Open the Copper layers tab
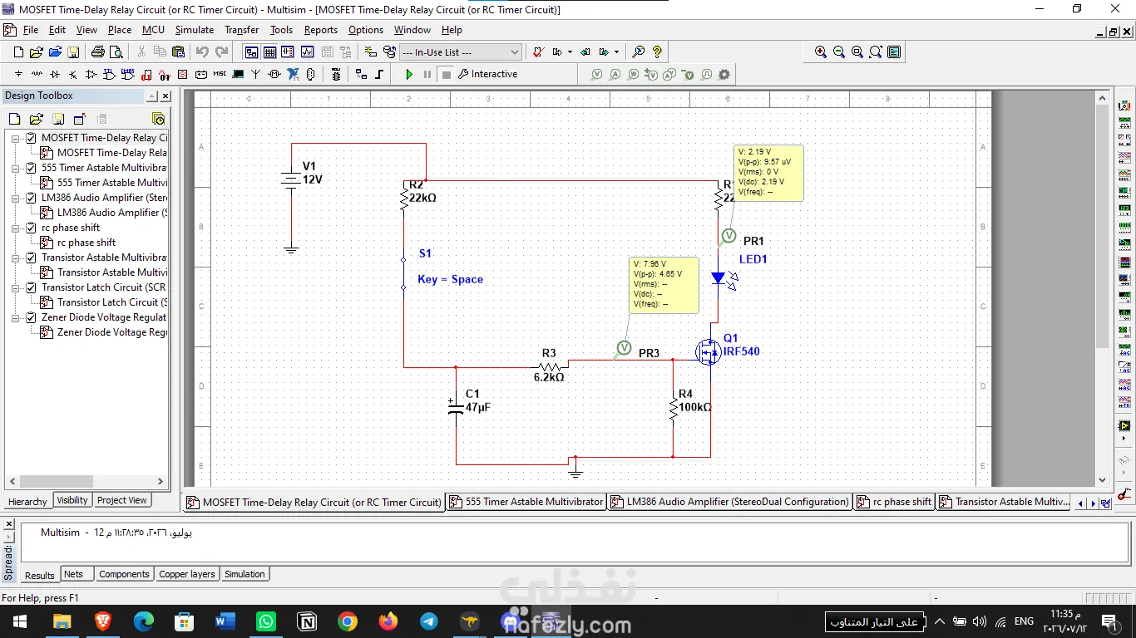 coord(187,574)
